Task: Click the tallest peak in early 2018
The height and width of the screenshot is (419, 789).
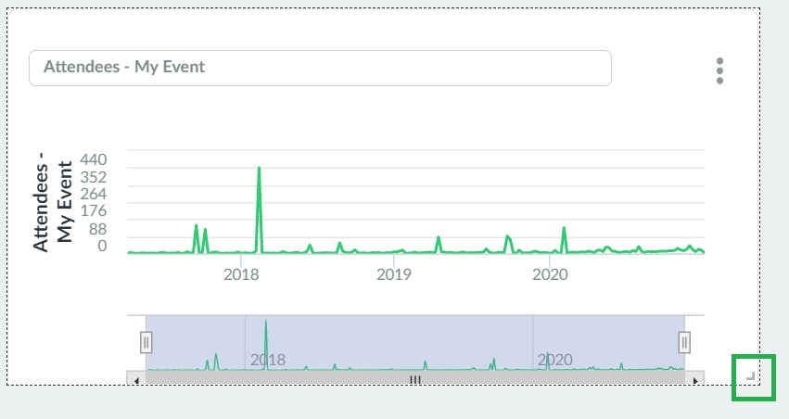Action: tap(260, 168)
